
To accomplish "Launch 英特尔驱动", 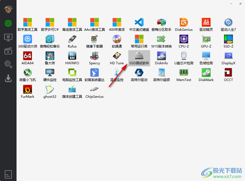I will (139, 75).
